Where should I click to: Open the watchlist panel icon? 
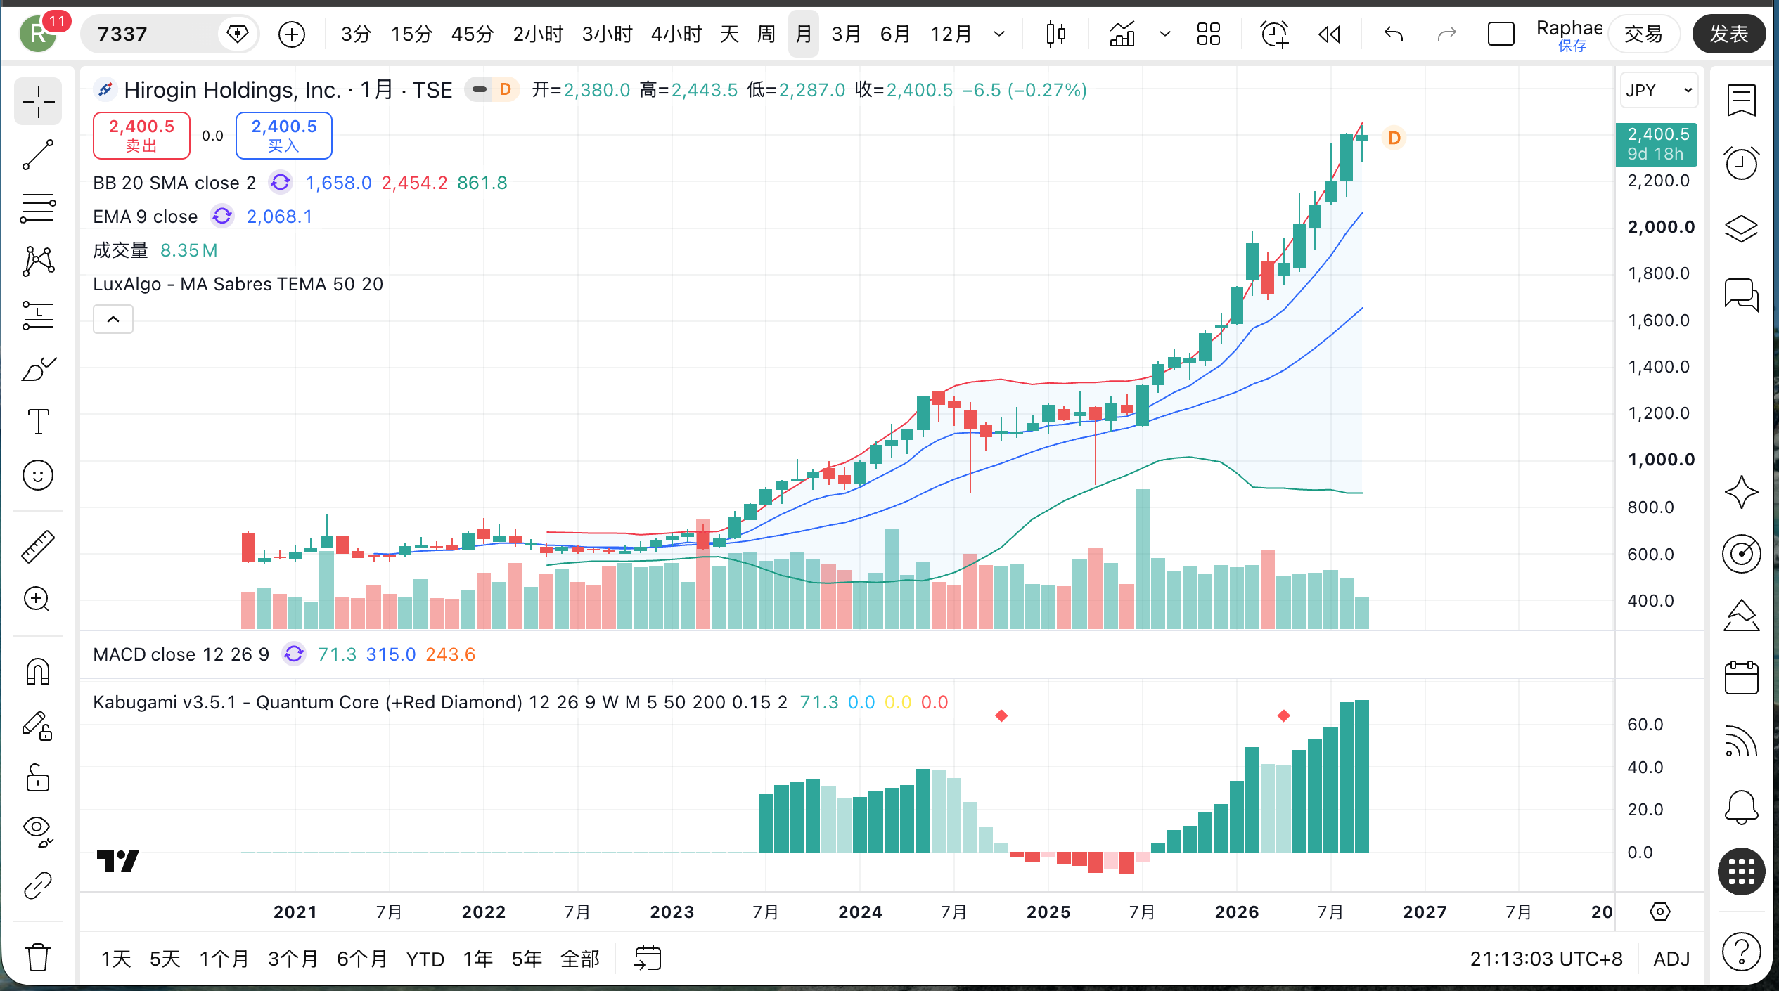click(x=1741, y=100)
